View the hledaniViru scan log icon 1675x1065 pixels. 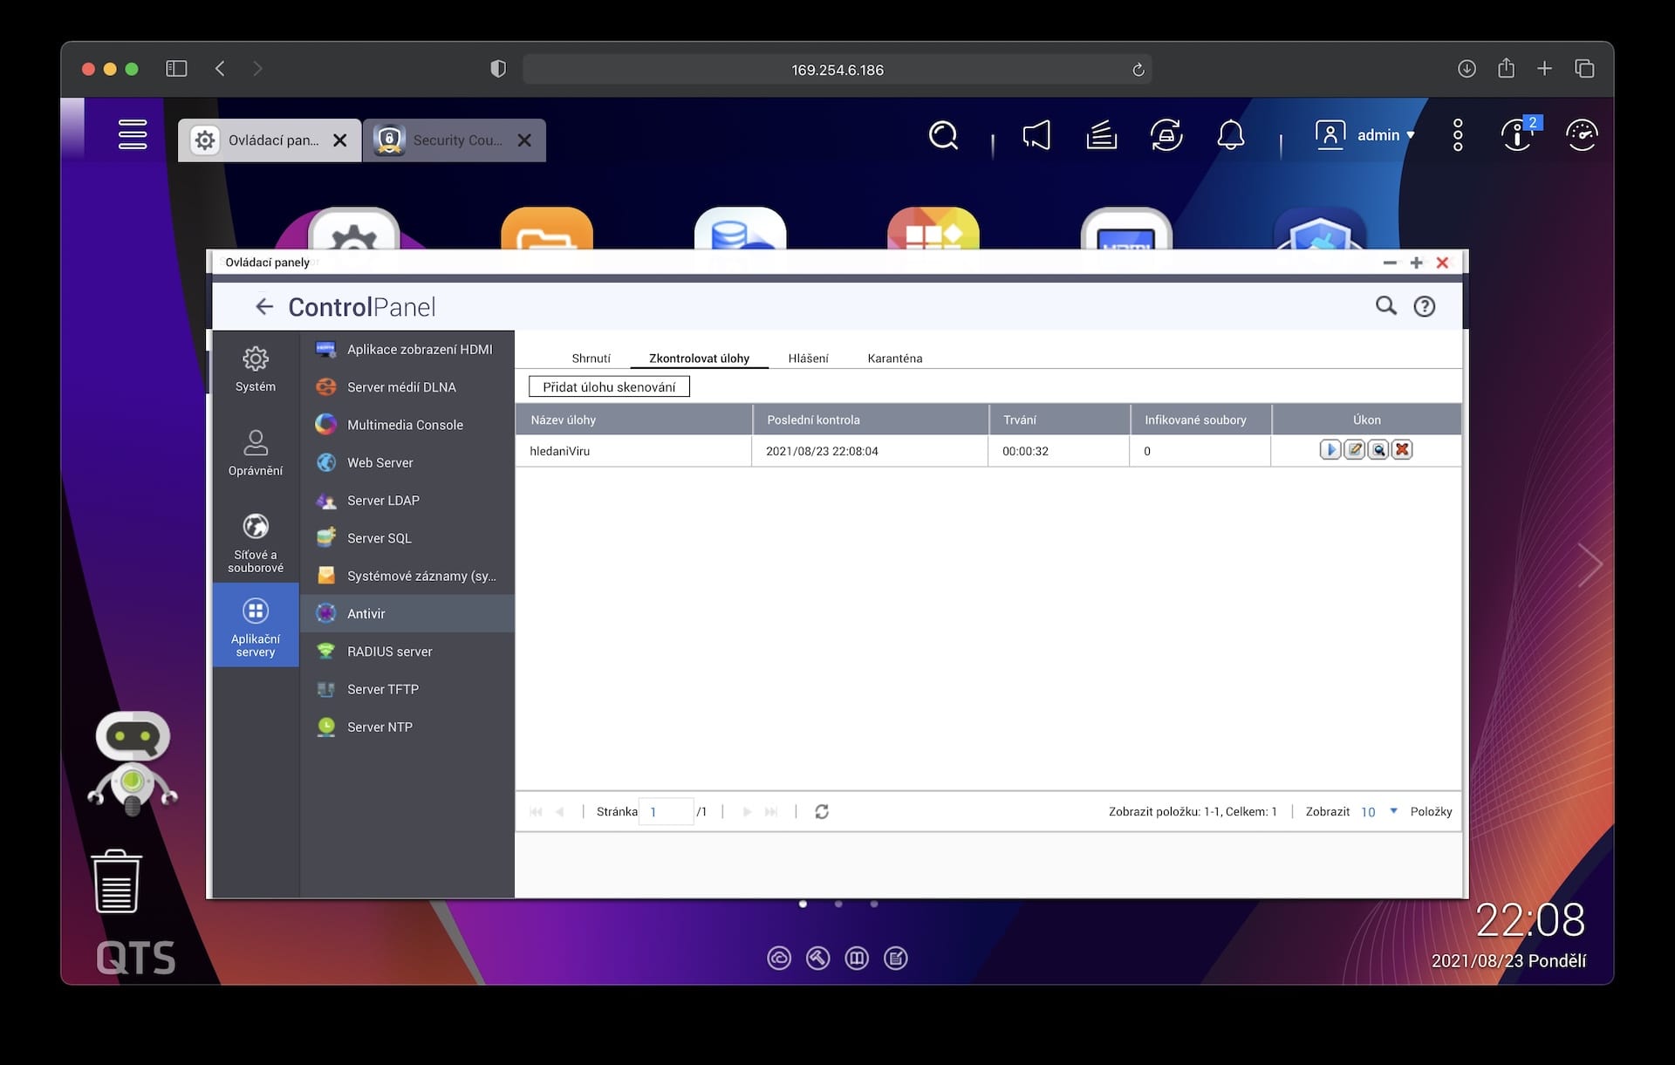(1378, 450)
